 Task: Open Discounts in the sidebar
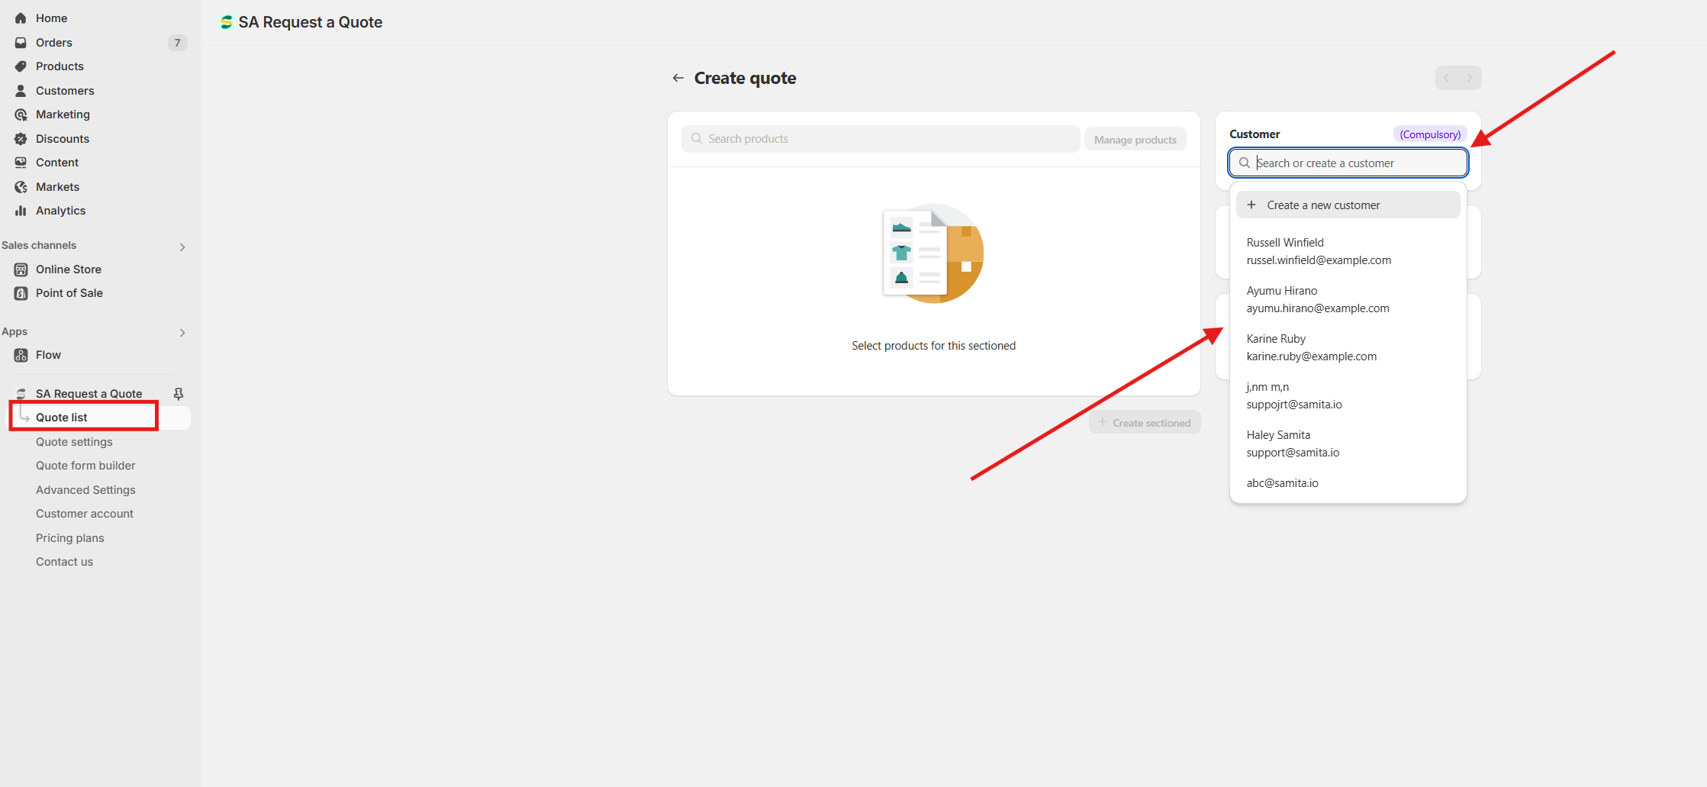coord(63,139)
